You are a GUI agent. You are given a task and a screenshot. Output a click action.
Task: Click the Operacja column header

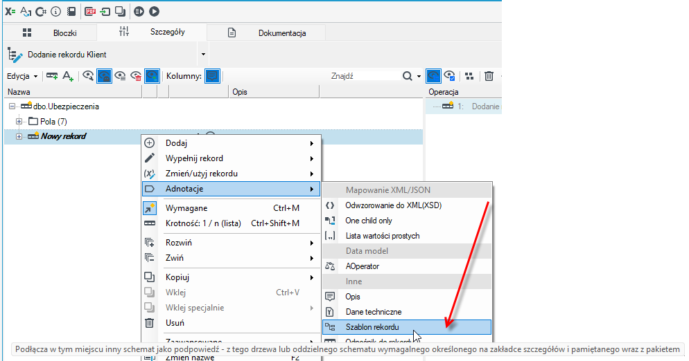[x=464, y=92]
